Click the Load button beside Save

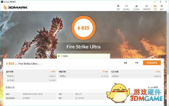125,63
